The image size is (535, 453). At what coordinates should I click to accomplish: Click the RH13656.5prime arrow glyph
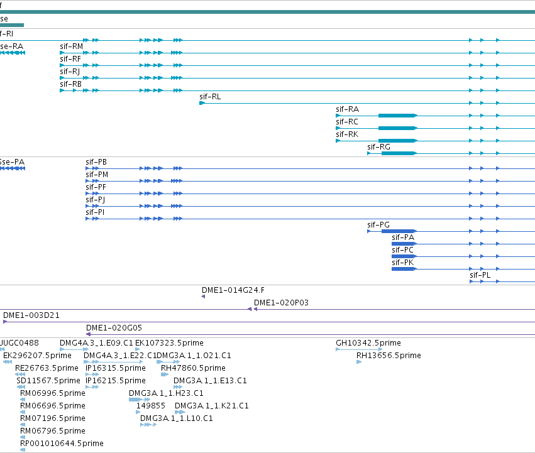pyautogui.click(x=359, y=362)
